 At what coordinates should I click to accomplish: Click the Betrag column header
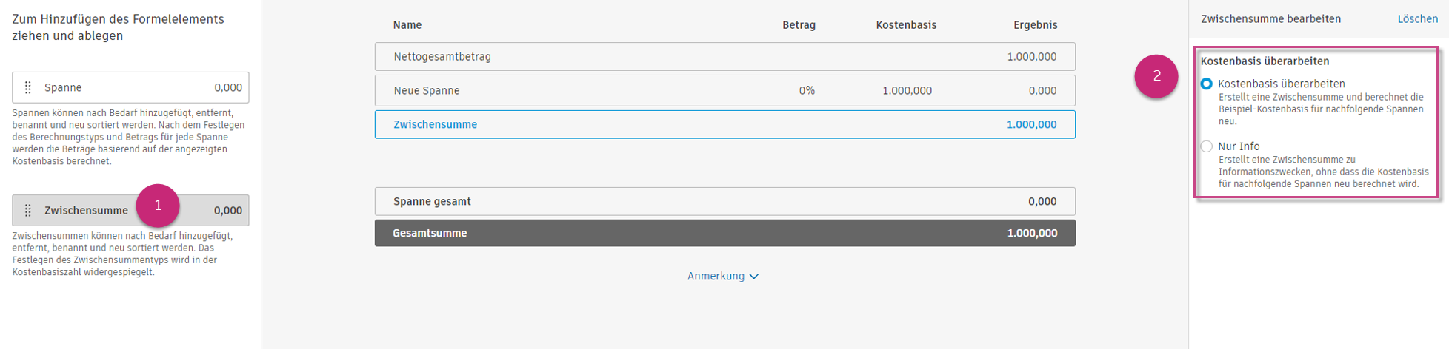pyautogui.click(x=799, y=25)
